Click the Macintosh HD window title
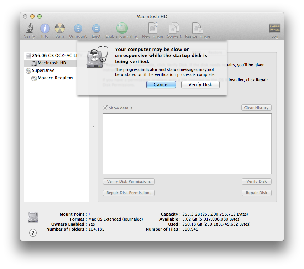 (x=152, y=16)
